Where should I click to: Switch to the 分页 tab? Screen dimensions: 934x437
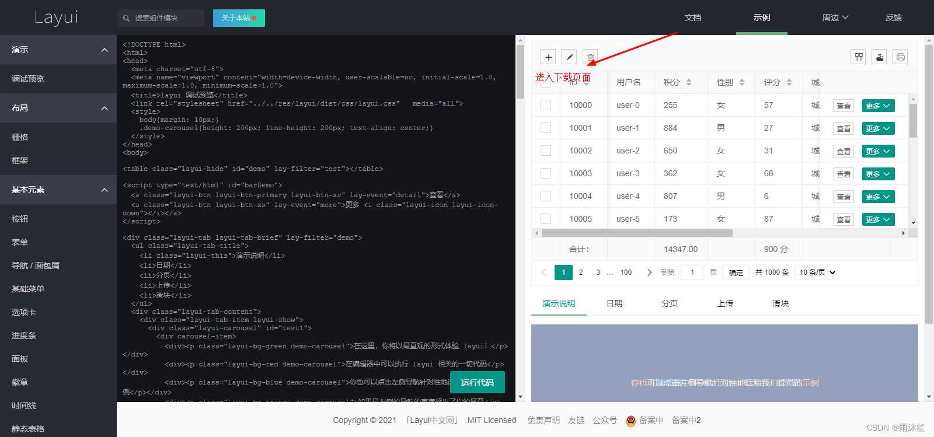tap(670, 303)
